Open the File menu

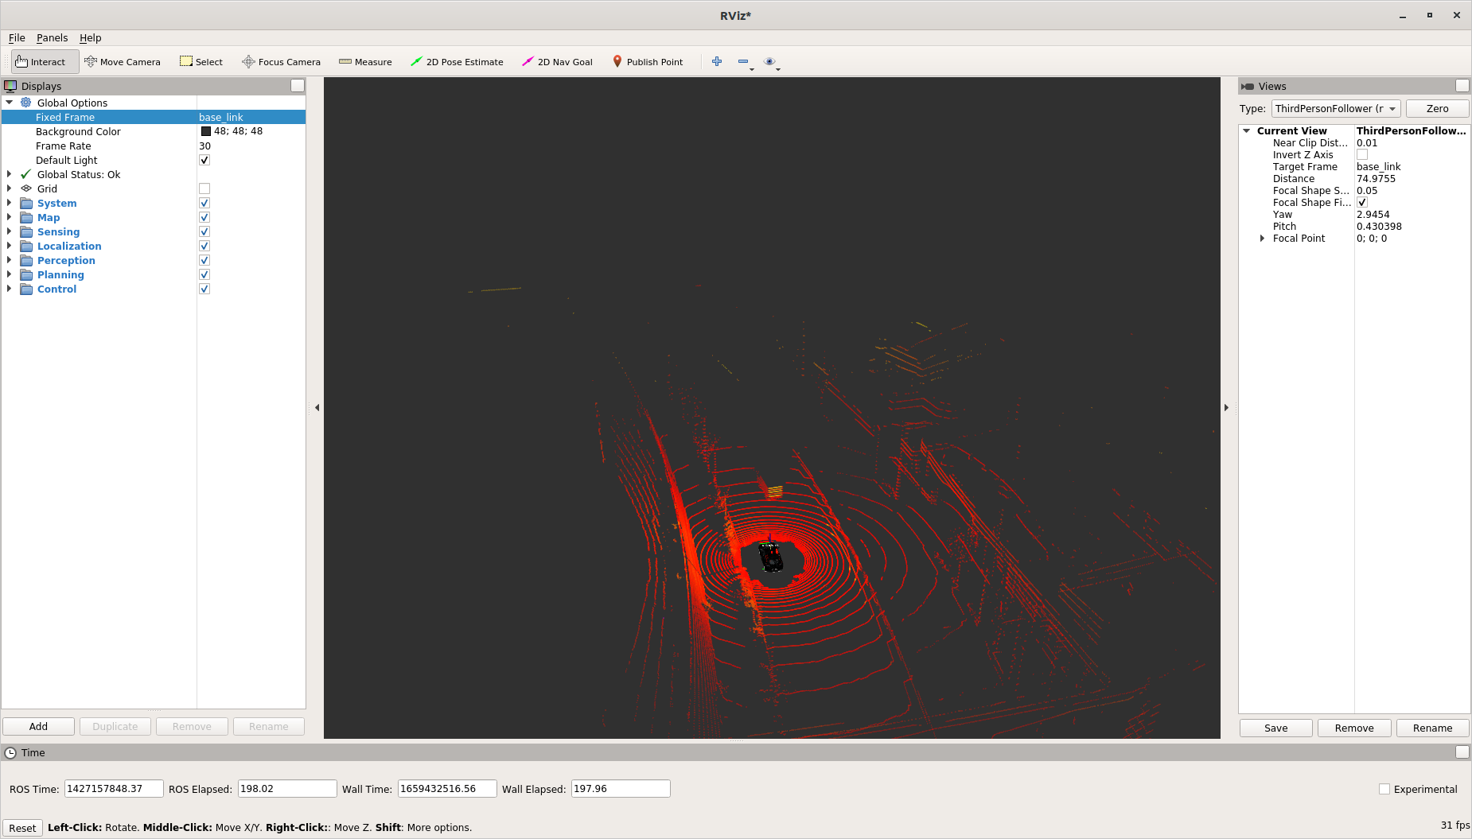17,37
